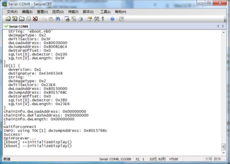230x164 pixels.
Task: Click the line "INFO: using TOC[1] dwJumpAddress"
Action: pyautogui.click(x=56, y=130)
